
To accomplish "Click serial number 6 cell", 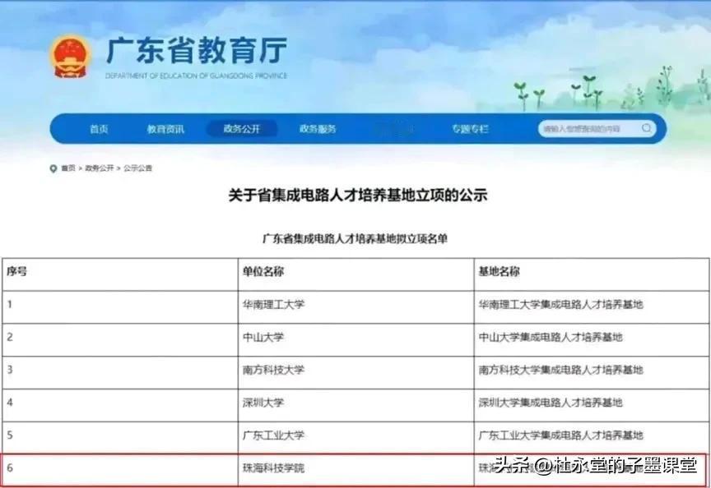I will pyautogui.click(x=120, y=470).
